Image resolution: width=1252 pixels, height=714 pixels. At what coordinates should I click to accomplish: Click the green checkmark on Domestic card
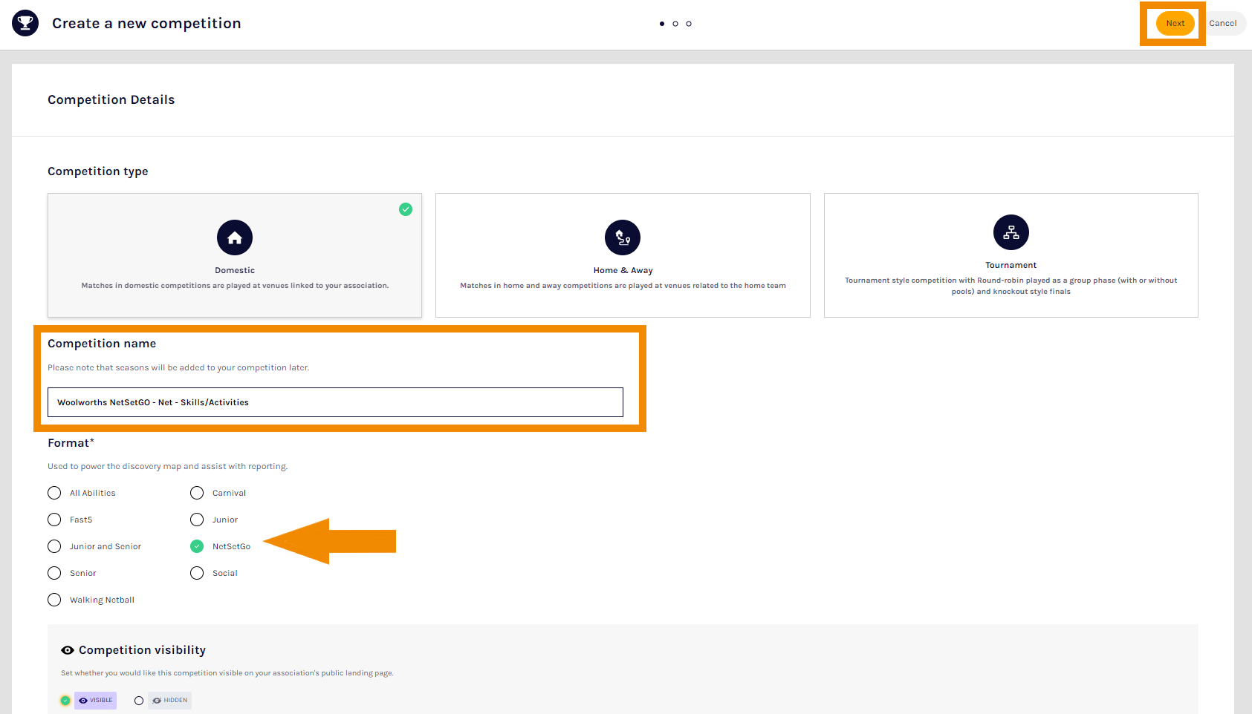[x=406, y=209]
